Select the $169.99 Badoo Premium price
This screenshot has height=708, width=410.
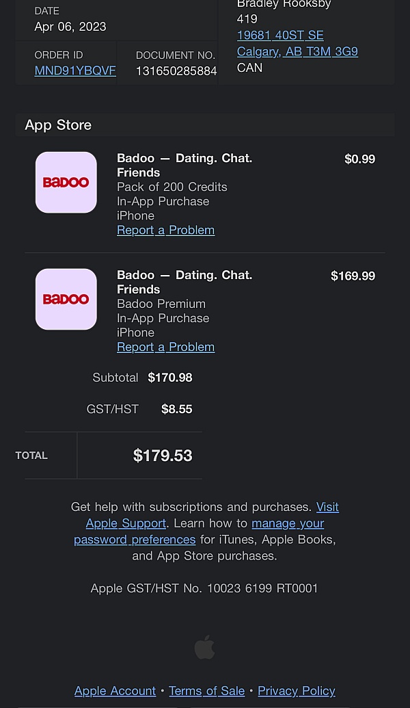(x=353, y=276)
